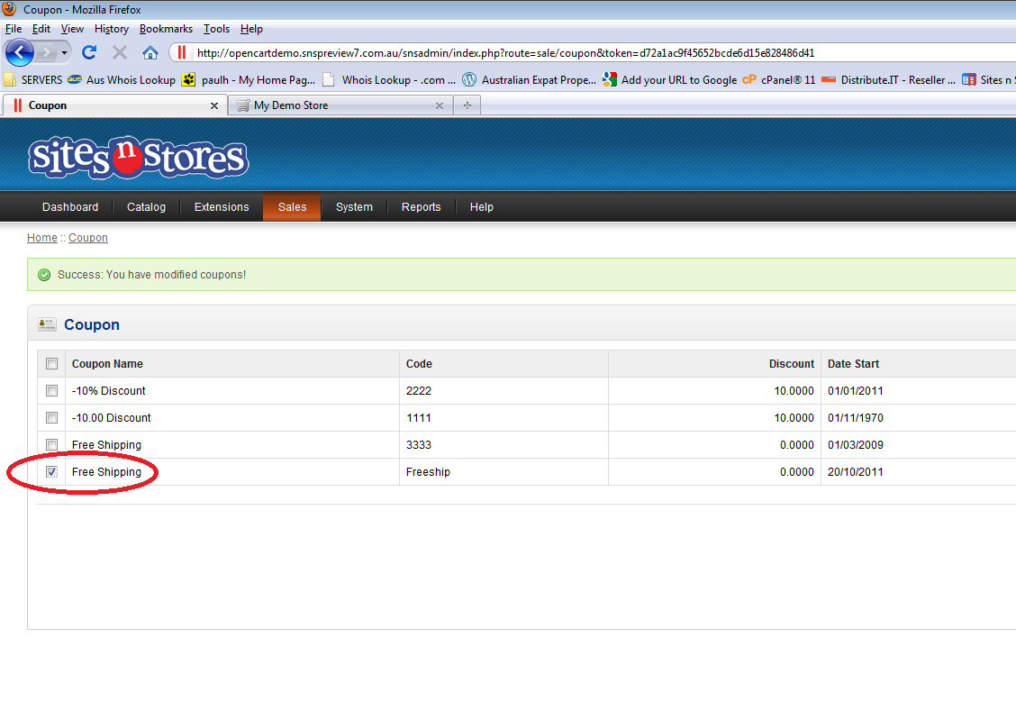Close the Coupon browser tab
Screen dimensions: 1016x720
pos(214,105)
